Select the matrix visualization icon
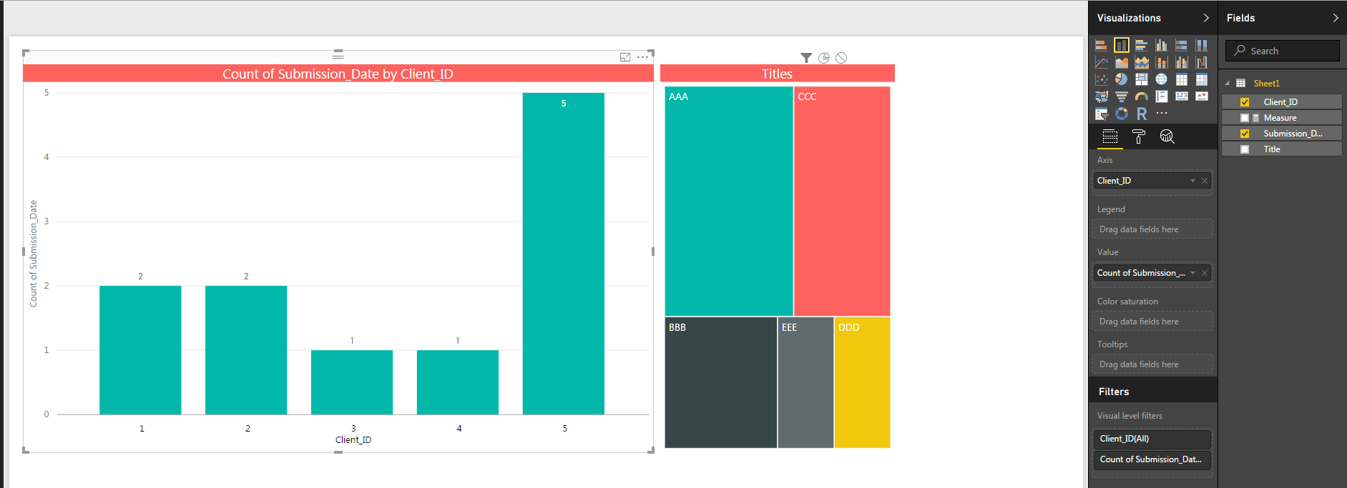Viewport: 1347px width, 488px height. coord(1202,79)
